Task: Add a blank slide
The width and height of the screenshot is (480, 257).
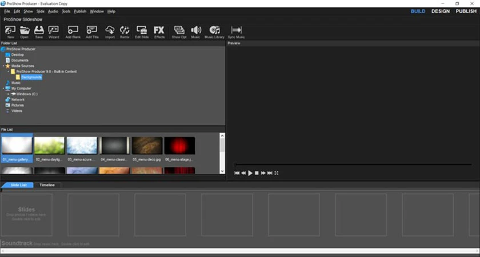Action: 73,32
